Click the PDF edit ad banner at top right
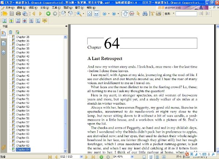The width and height of the screenshot is (219, 159). point(182,8)
